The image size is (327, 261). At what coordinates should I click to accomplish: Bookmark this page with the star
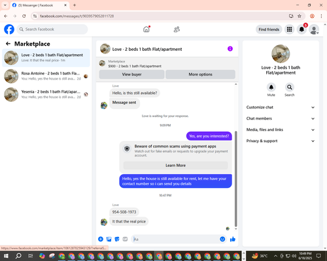[x=300, y=16]
